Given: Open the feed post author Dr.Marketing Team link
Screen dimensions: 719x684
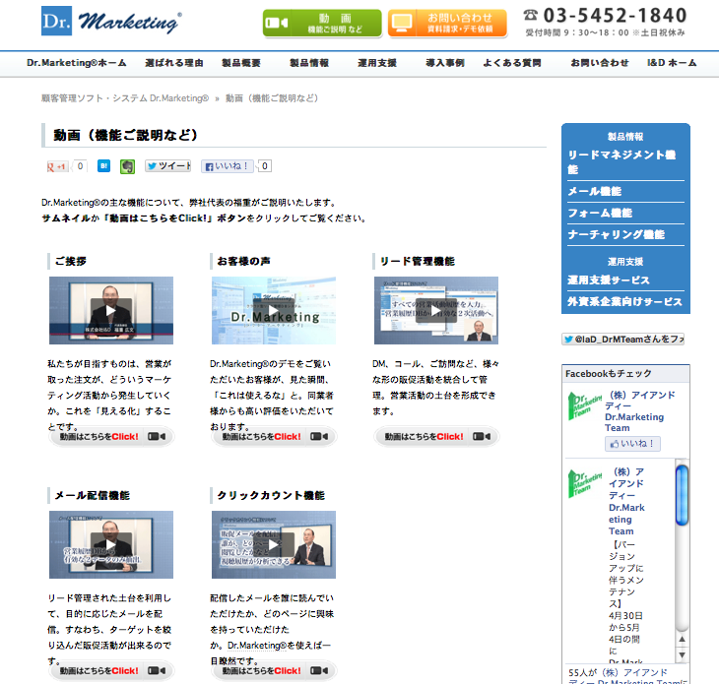Looking at the screenshot, I should click(626, 501).
